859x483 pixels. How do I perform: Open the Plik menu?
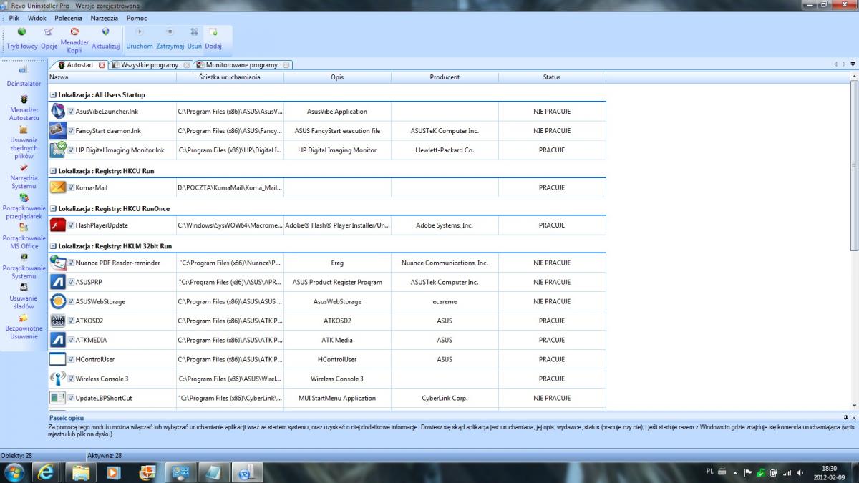coord(14,18)
